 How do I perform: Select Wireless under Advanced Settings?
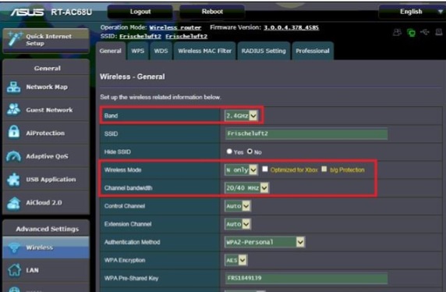point(46,247)
